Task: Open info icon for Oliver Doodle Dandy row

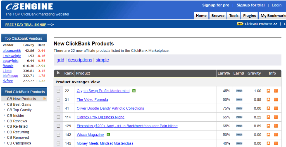Action: pos(276,108)
